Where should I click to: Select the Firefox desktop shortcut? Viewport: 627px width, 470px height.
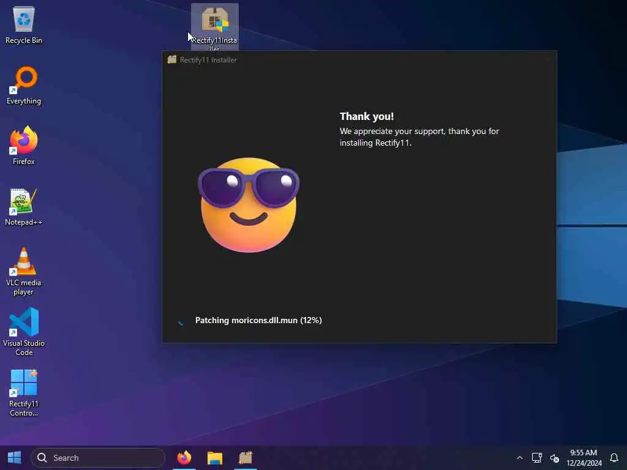pyautogui.click(x=24, y=146)
